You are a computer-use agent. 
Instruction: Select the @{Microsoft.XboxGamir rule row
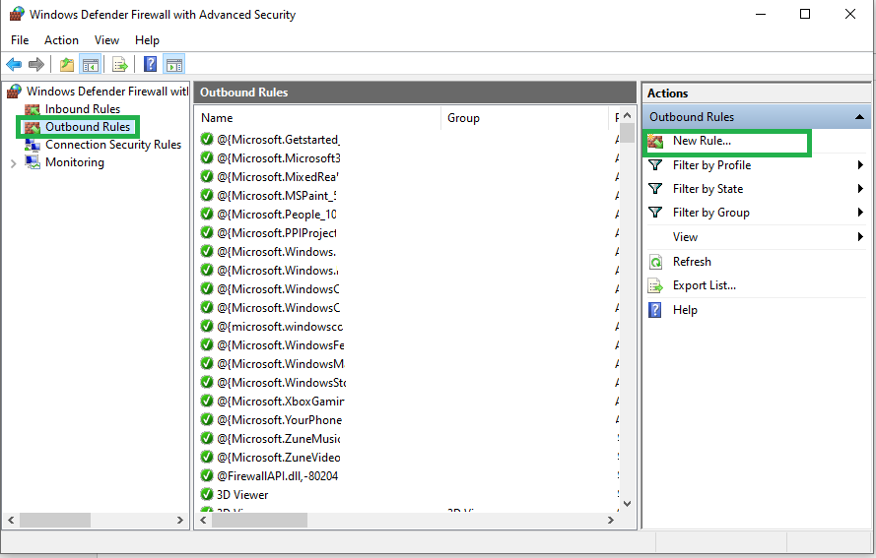coord(281,402)
